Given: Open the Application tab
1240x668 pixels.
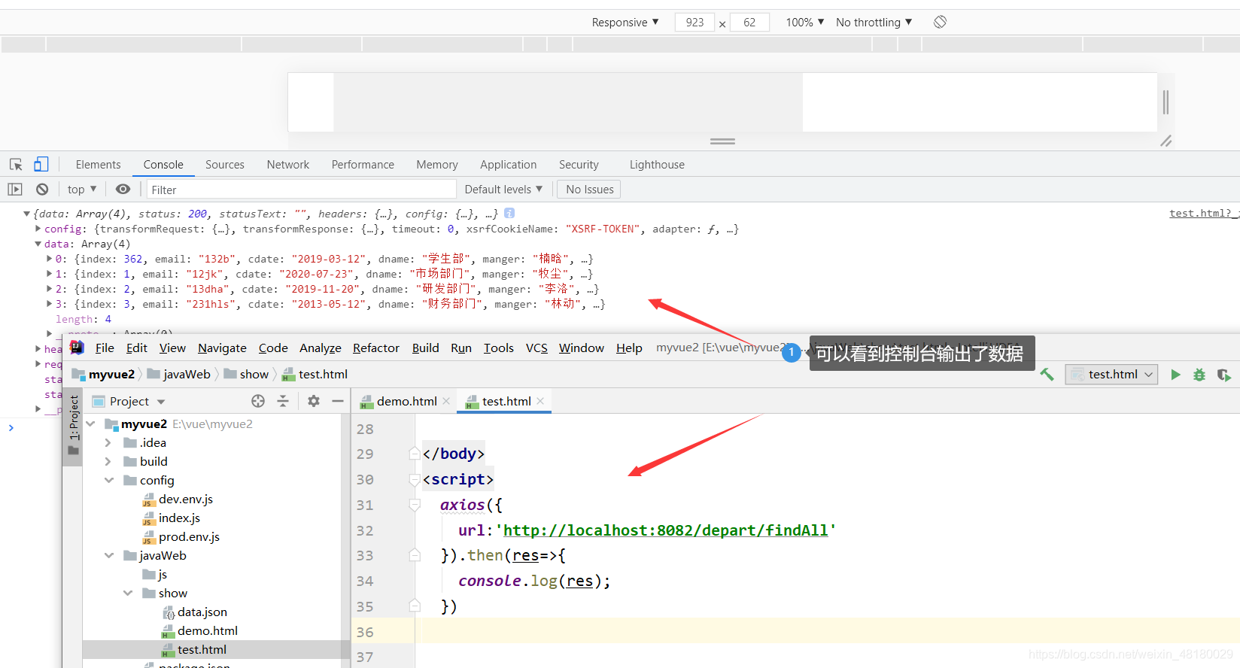Looking at the screenshot, I should (x=509, y=165).
